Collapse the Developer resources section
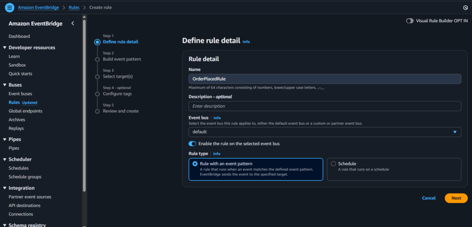472x227 pixels. point(5,47)
